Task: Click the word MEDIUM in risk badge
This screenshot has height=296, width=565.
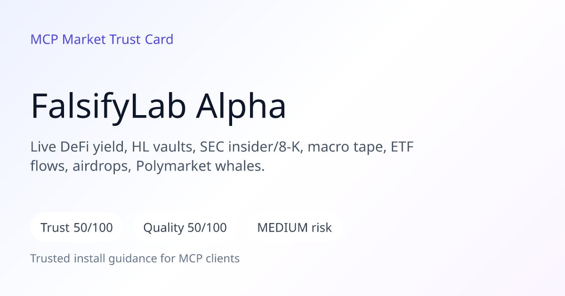Action: 282,227
